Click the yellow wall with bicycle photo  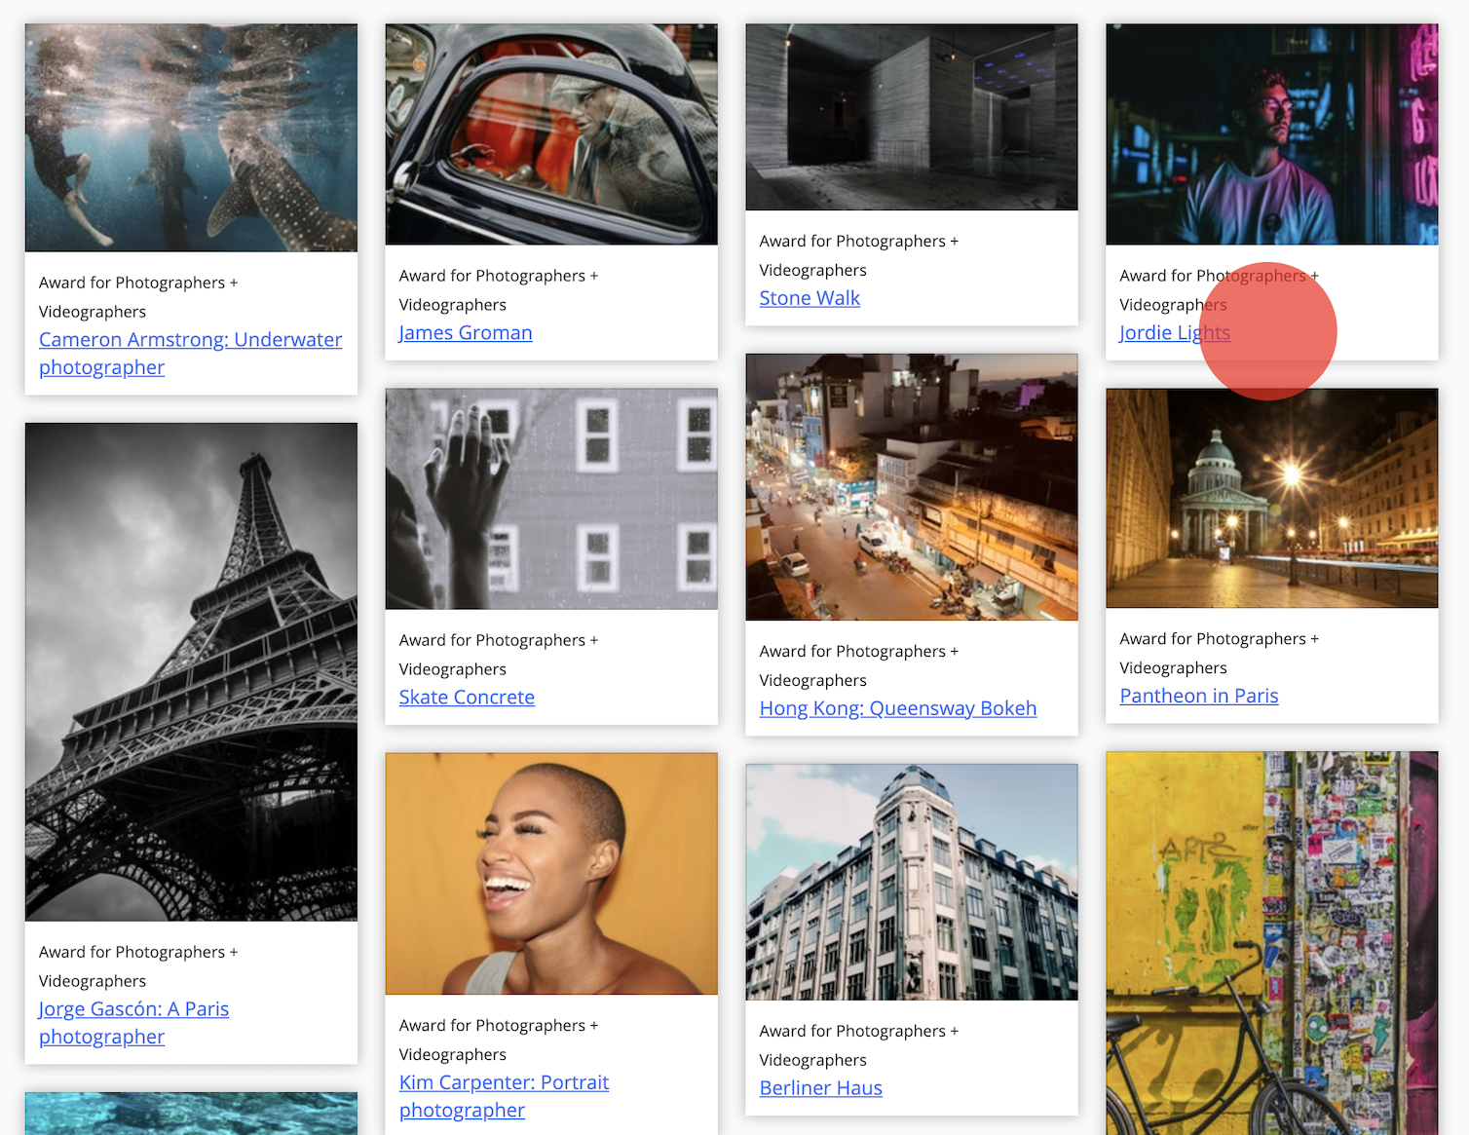(x=1271, y=942)
